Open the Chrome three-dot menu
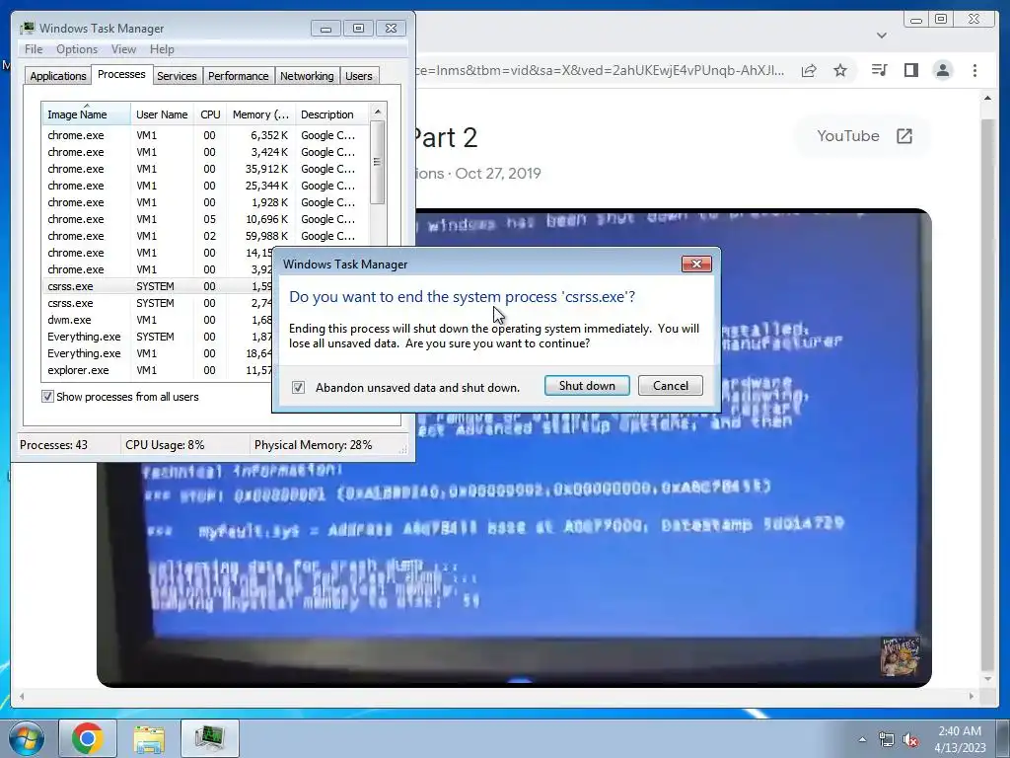Screen dimensions: 1010x758 pyautogui.click(x=974, y=70)
